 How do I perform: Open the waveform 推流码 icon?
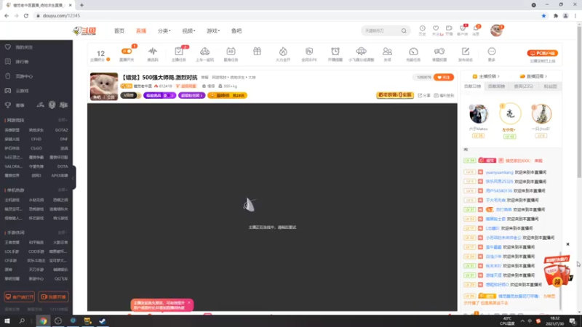click(153, 52)
